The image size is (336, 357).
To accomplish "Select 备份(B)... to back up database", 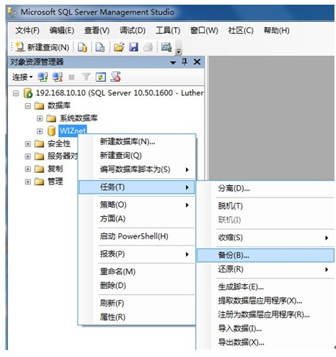I will (266, 256).
